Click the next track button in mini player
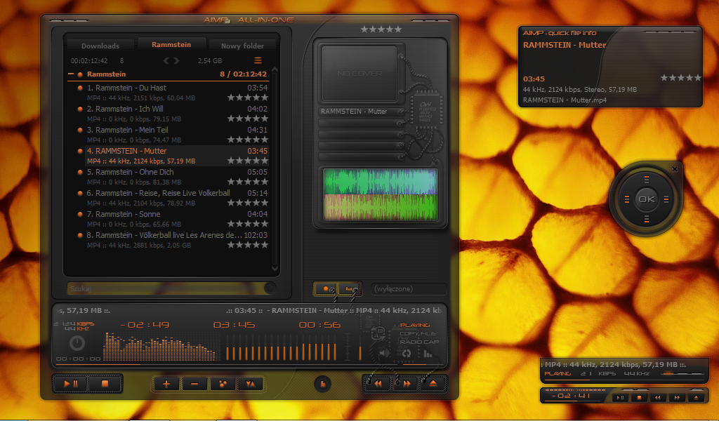Screen dimensions: 719x421 [x=678, y=397]
